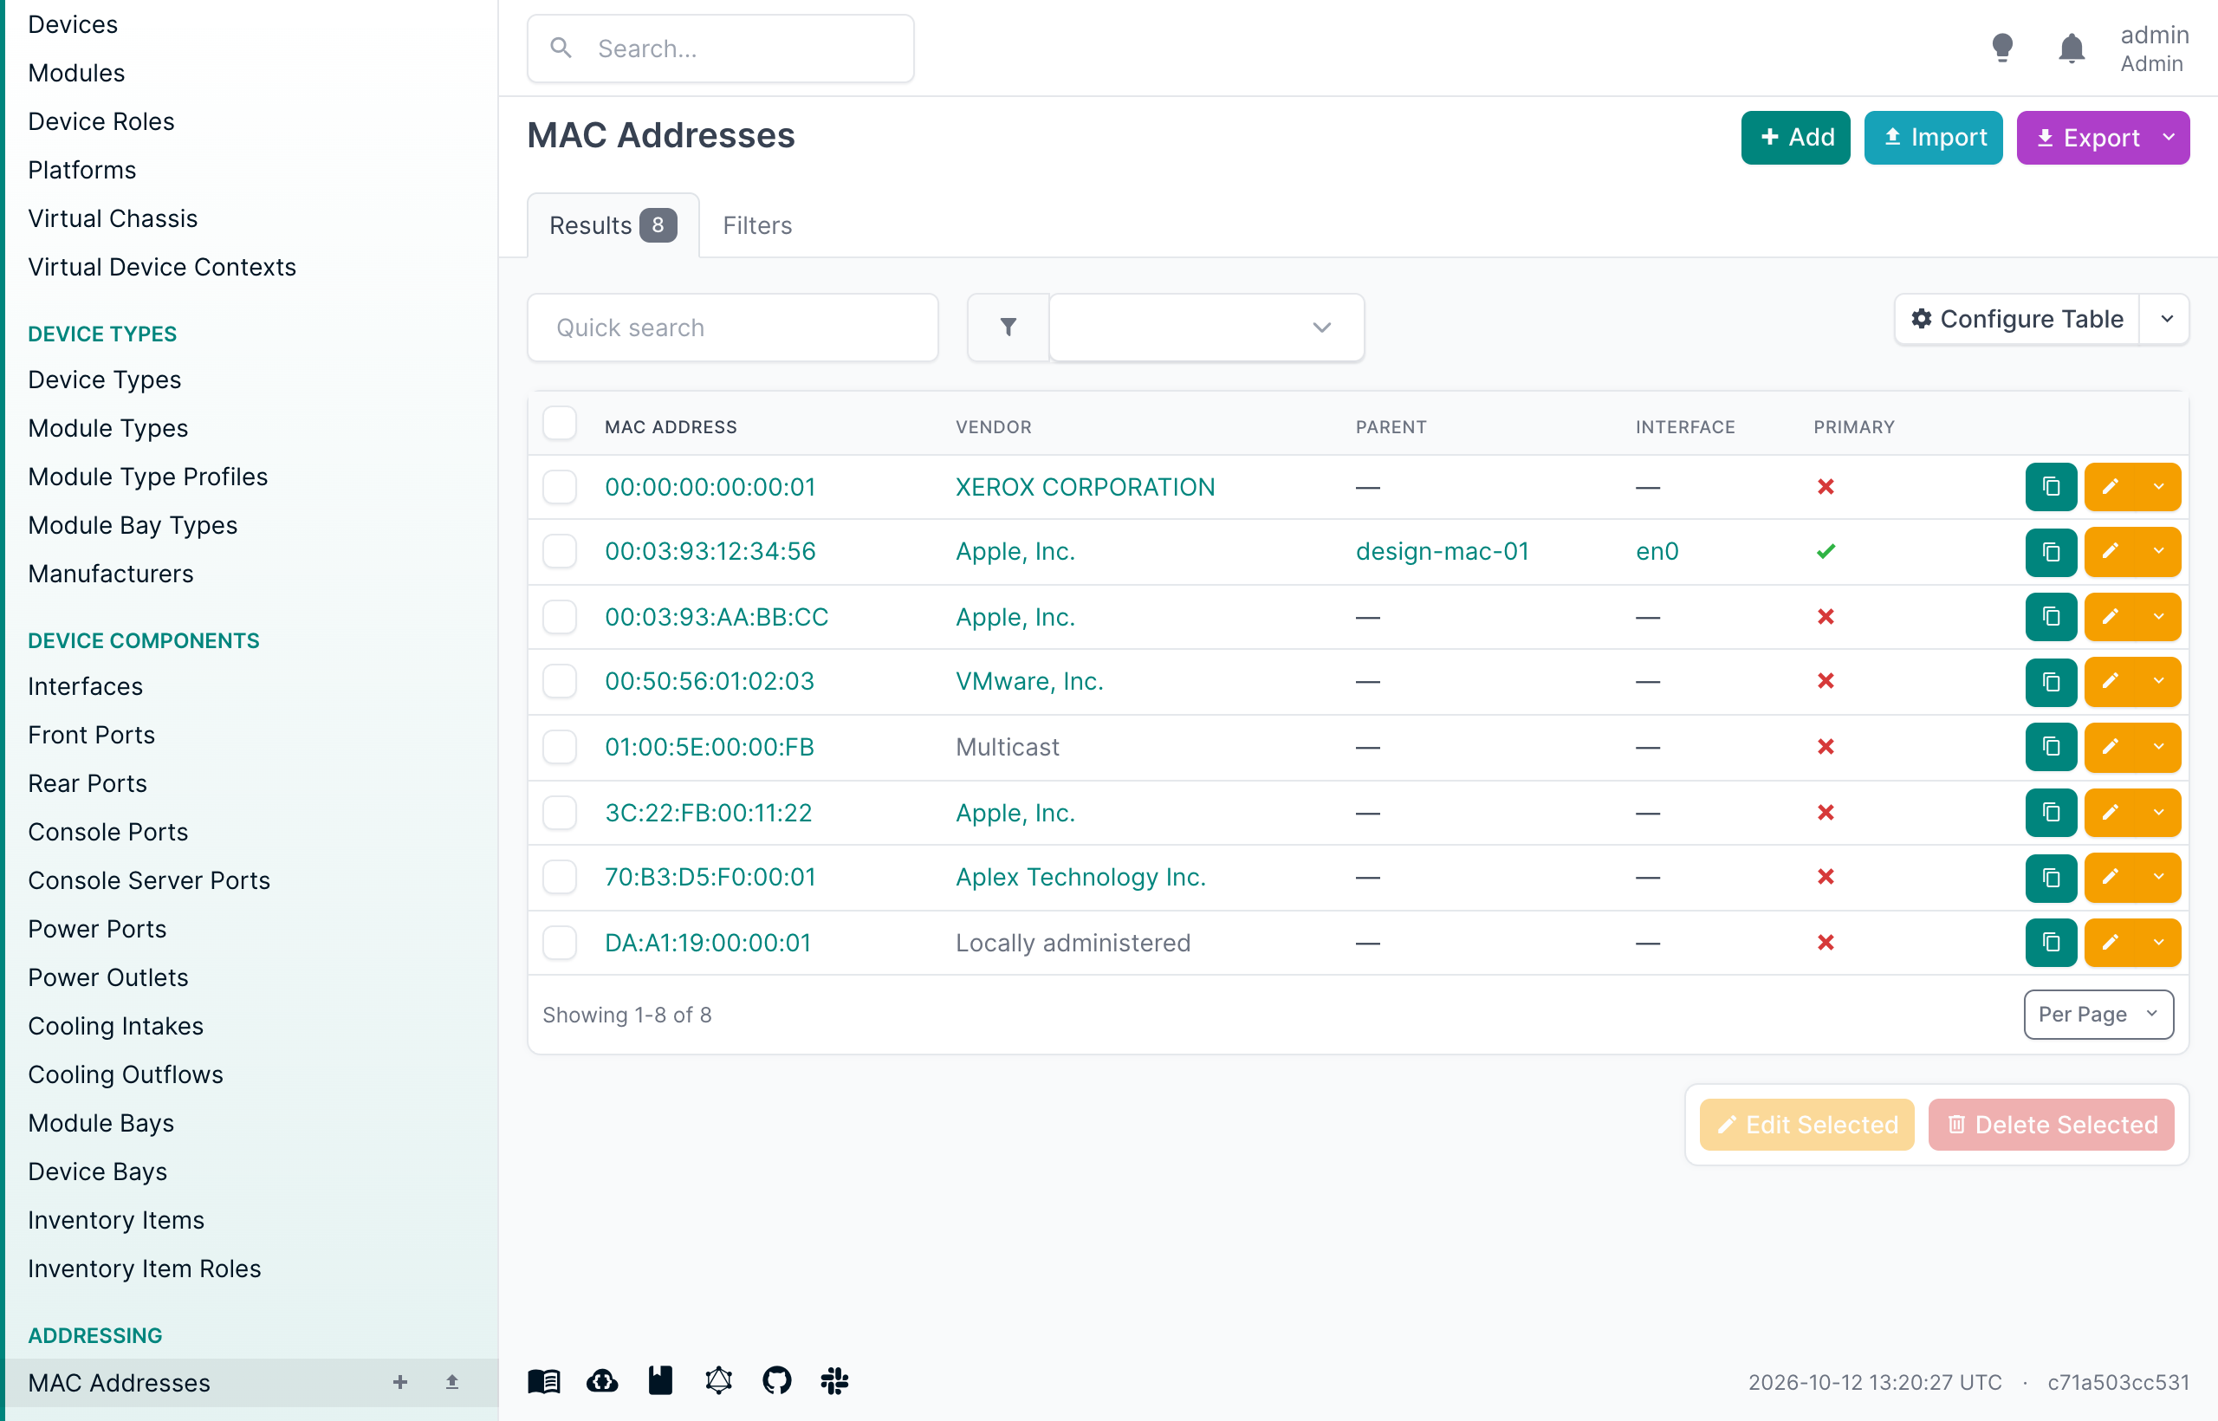The height and width of the screenshot is (1421, 2218).
Task: Check the 00:03:93:AA:BB:CC row checkbox
Action: point(559,616)
